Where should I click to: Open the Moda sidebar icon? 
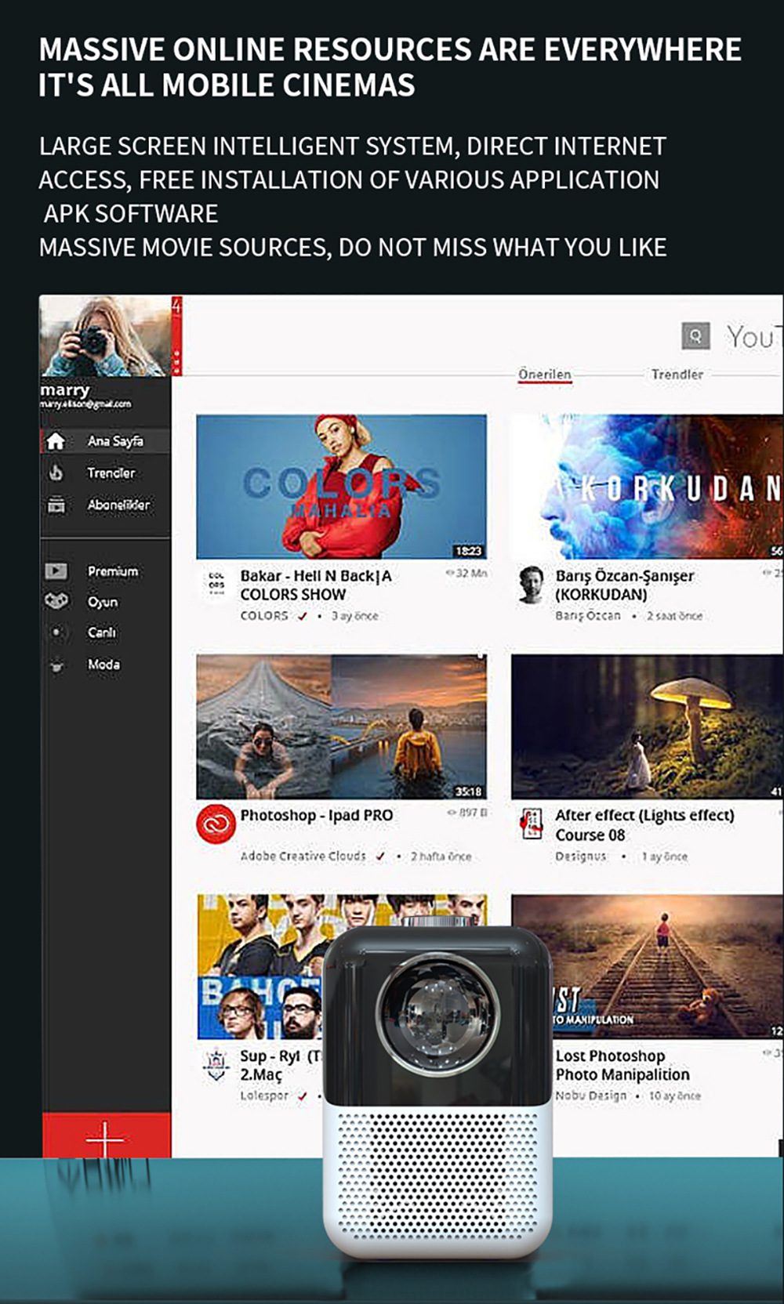click(56, 665)
